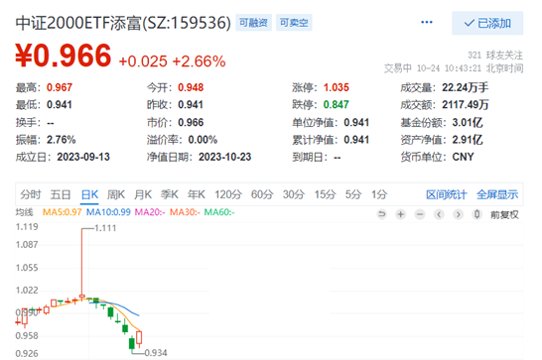Image resolution: width=542 pixels, height=360 pixels.
Task: Click the MA10:0.99 indicator label
Action: (x=108, y=212)
